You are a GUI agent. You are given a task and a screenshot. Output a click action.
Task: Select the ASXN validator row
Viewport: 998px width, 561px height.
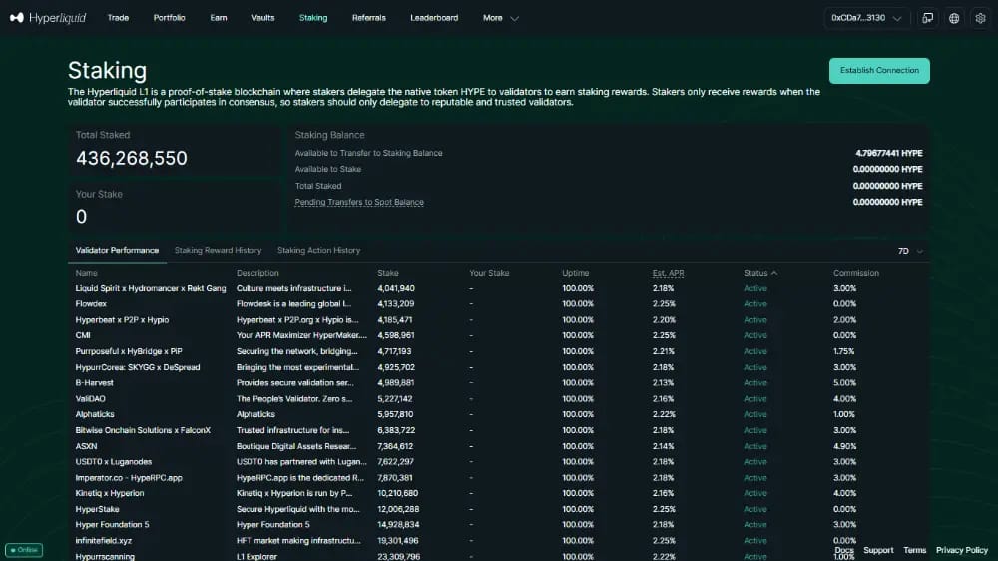(x=498, y=446)
